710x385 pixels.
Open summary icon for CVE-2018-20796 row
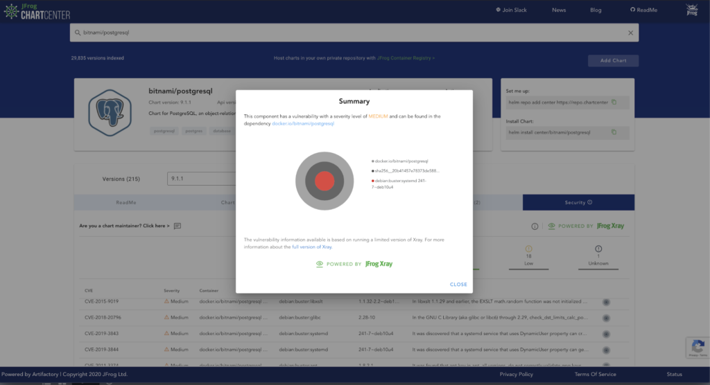(x=606, y=318)
